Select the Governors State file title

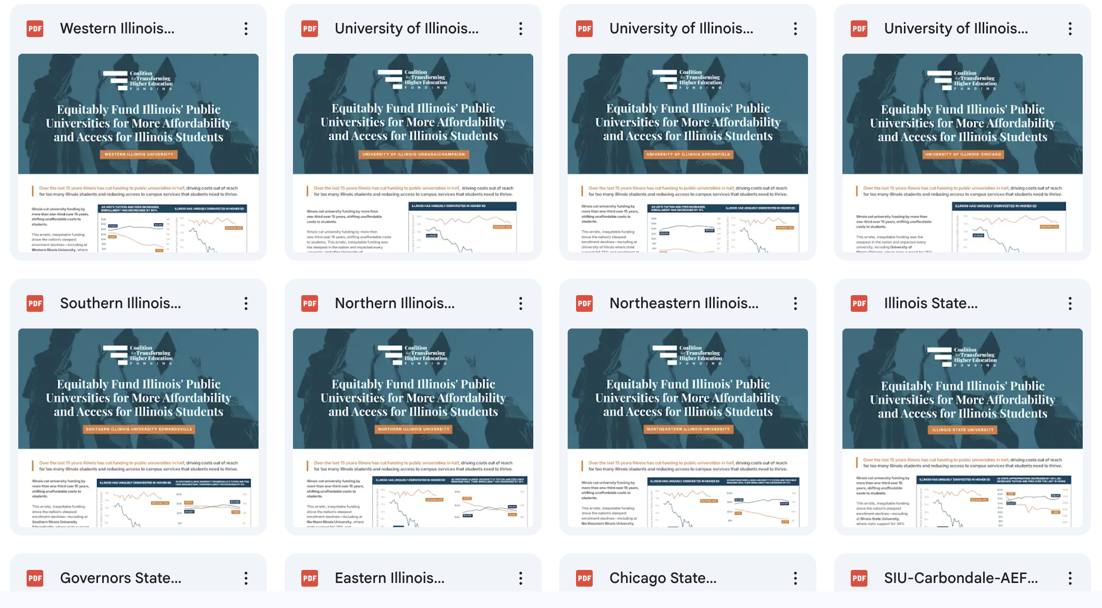[120, 578]
